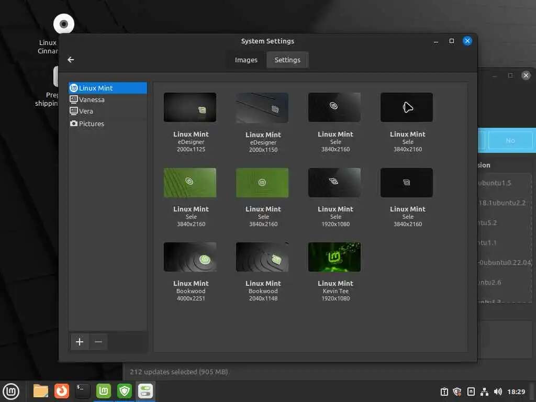Go back using the arrow icon

click(x=71, y=60)
